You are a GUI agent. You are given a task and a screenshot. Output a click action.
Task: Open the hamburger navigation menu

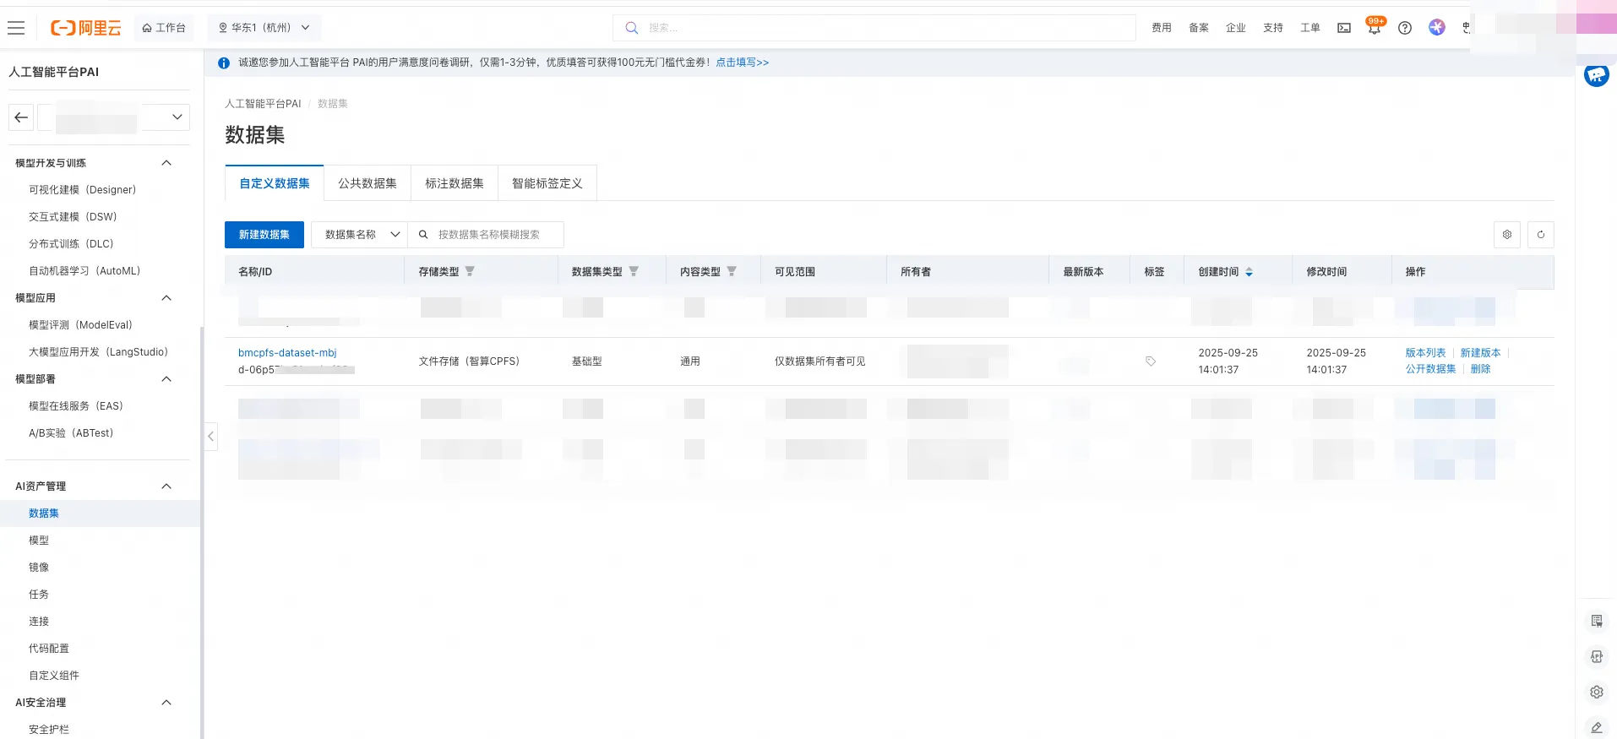[x=16, y=28]
